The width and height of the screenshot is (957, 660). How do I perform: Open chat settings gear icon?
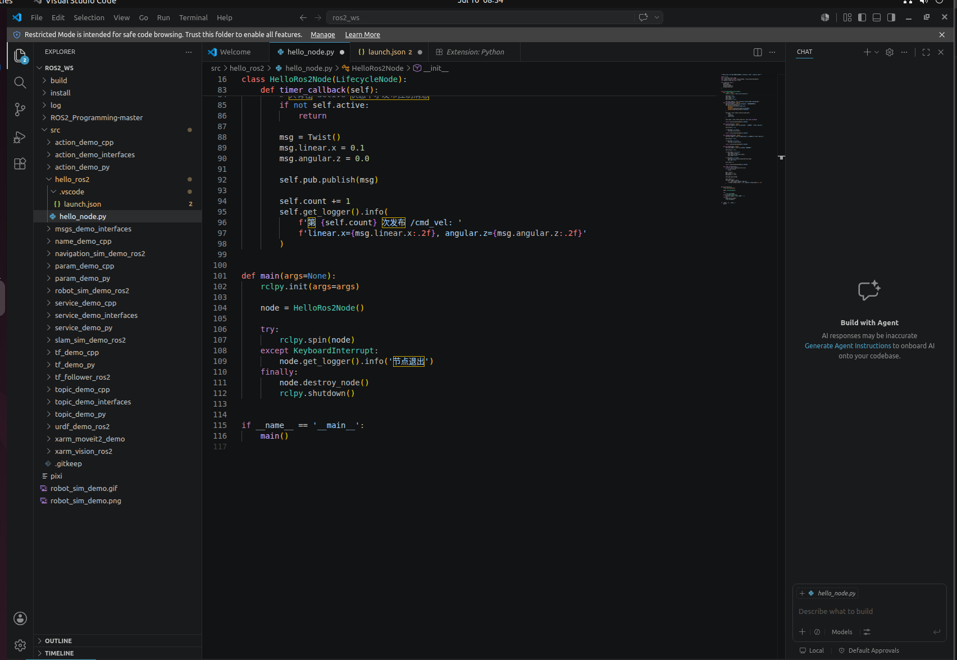pos(890,52)
